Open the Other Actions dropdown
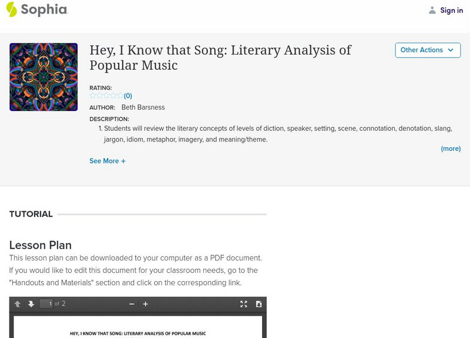This screenshot has width=470, height=338. [427, 50]
